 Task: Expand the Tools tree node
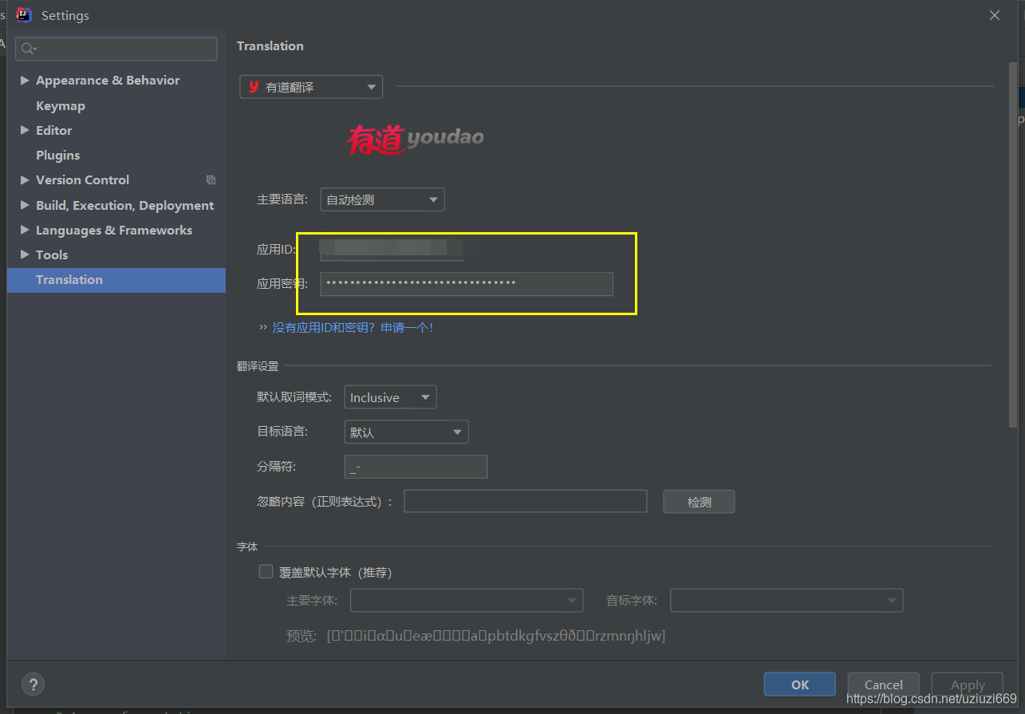pyautogui.click(x=25, y=254)
